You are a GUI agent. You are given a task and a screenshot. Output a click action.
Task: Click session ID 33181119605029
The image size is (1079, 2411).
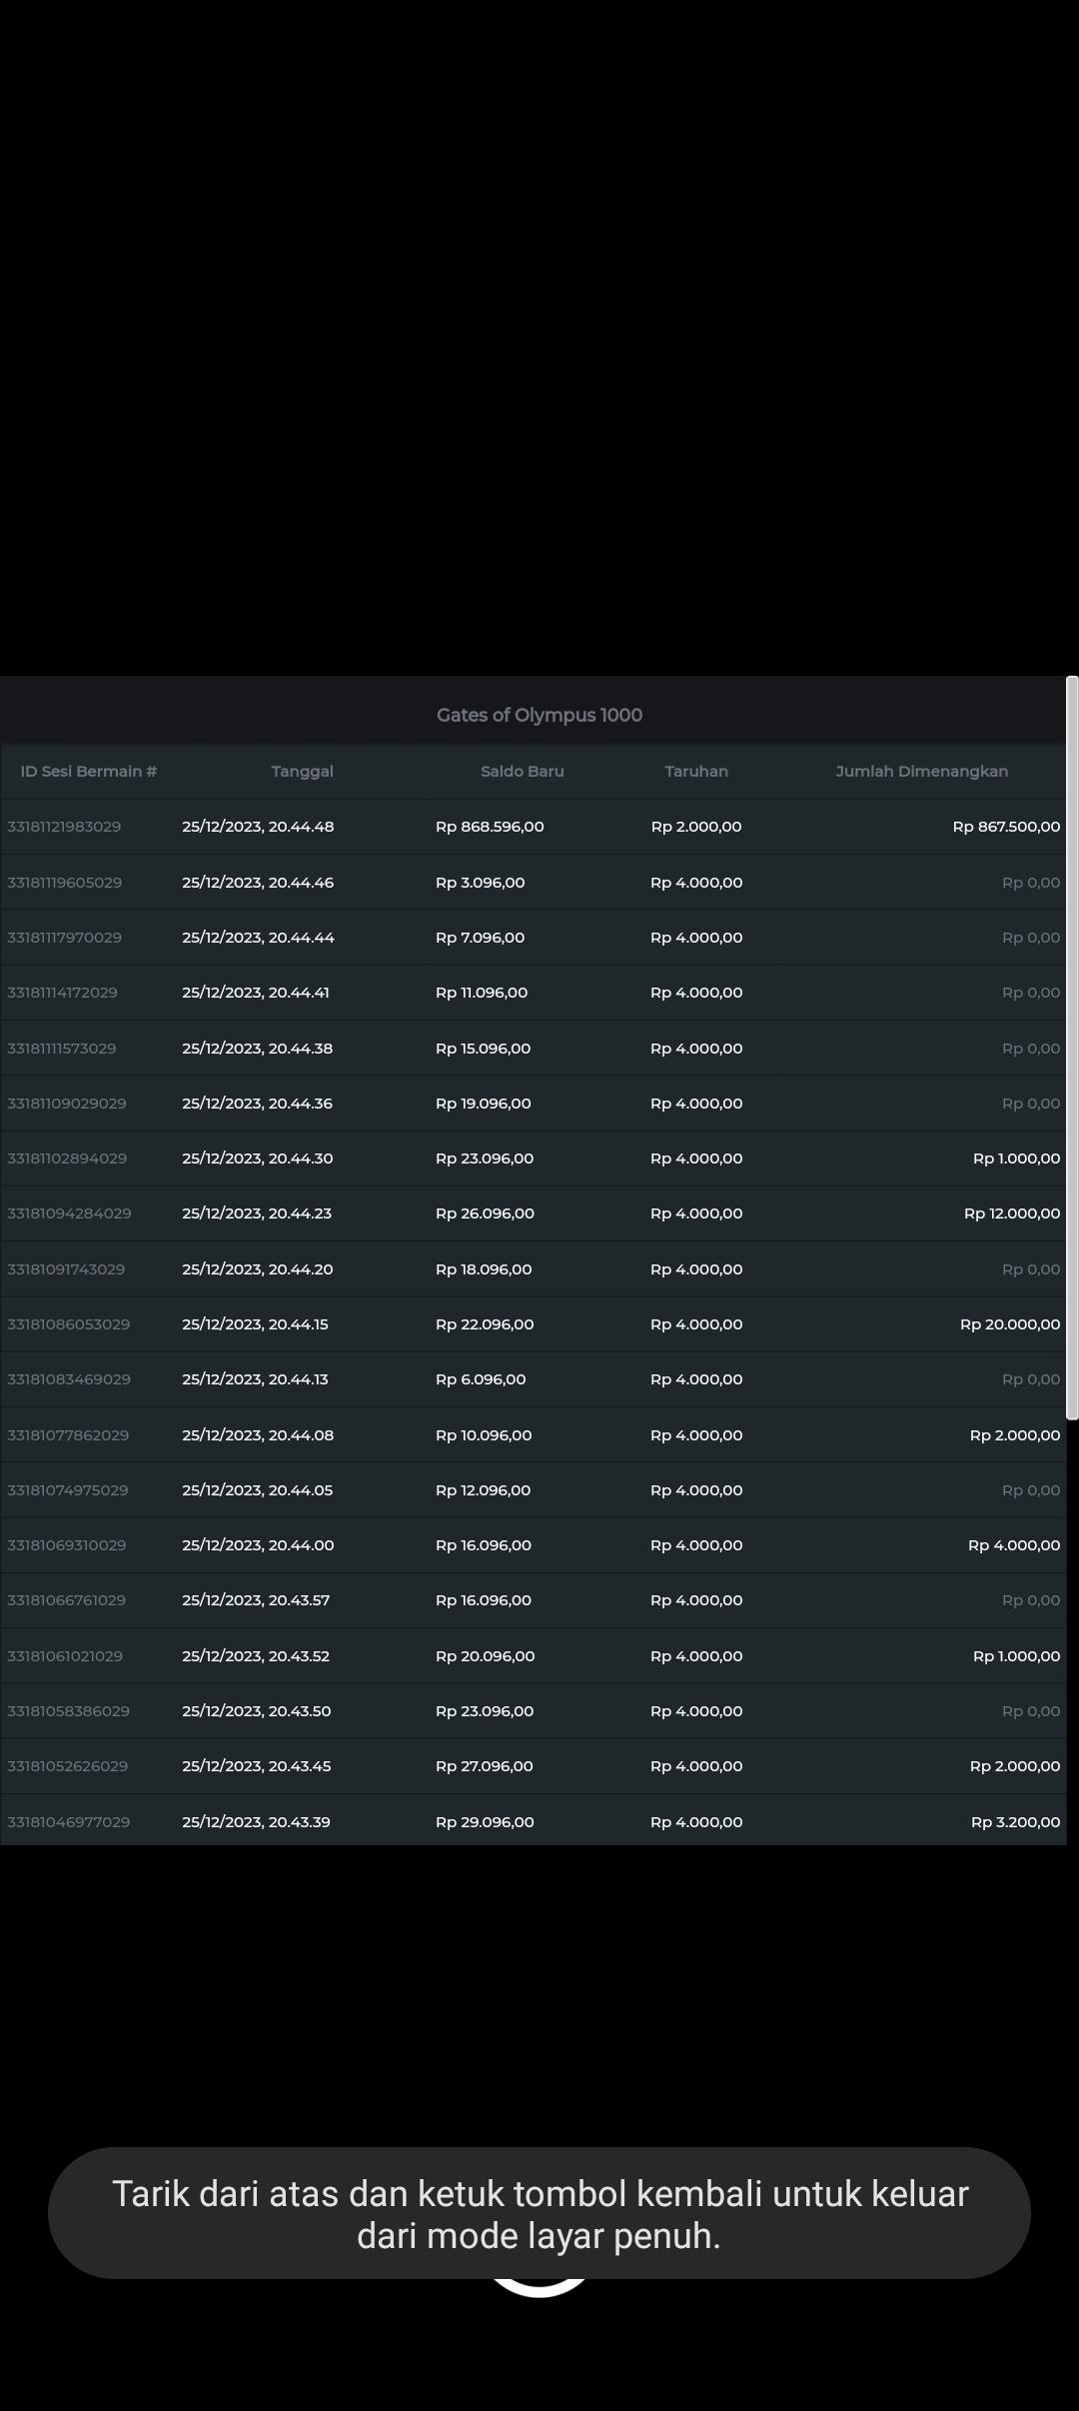64,883
